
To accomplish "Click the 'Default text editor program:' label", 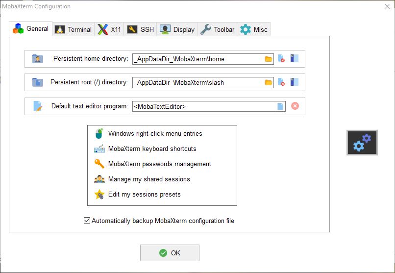I will click(x=90, y=106).
